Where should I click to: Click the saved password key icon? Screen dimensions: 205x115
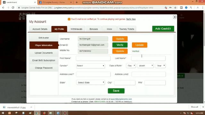click(x=170, y=8)
